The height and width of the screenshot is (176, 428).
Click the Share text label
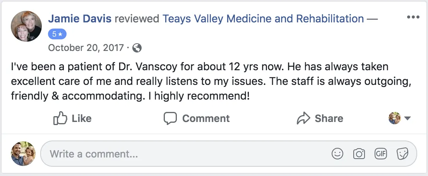329,118
